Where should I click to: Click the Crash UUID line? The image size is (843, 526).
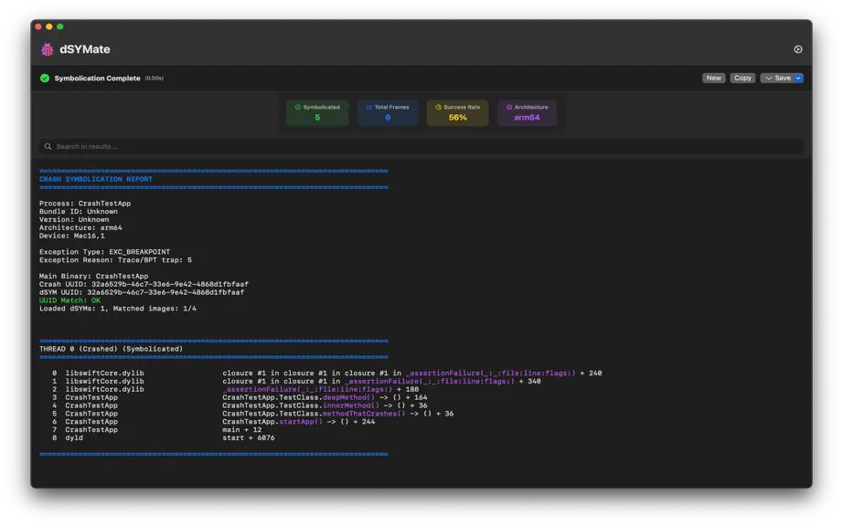(144, 285)
